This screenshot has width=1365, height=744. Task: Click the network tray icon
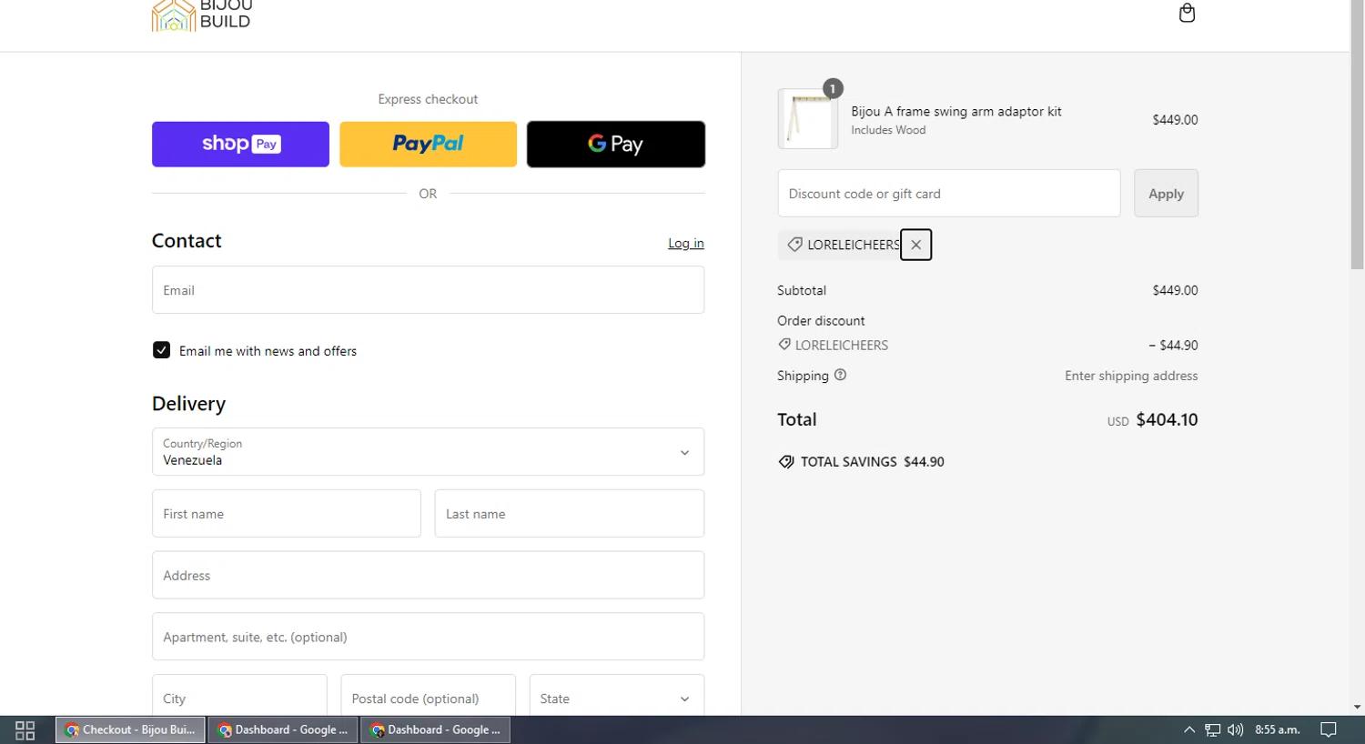(x=1212, y=729)
